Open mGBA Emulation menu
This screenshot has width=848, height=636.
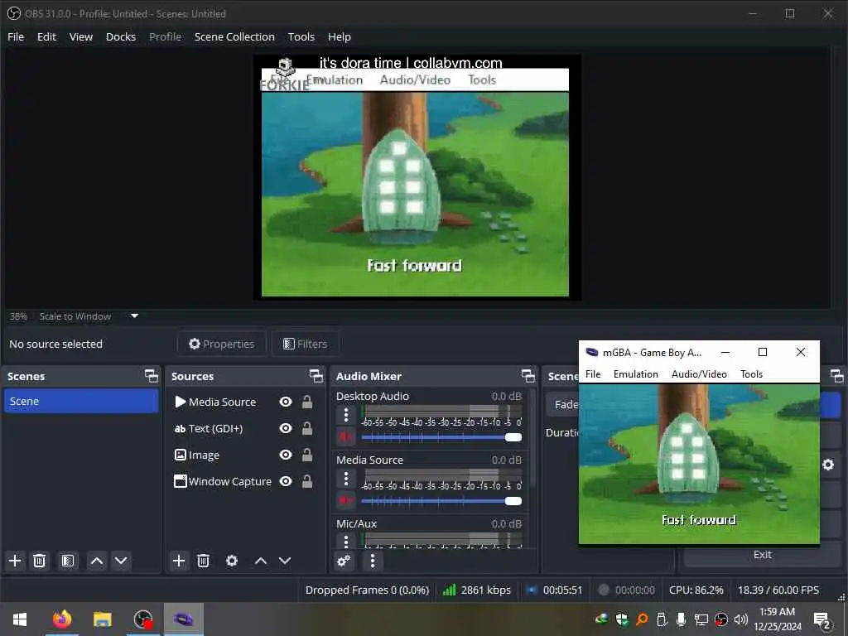click(635, 374)
